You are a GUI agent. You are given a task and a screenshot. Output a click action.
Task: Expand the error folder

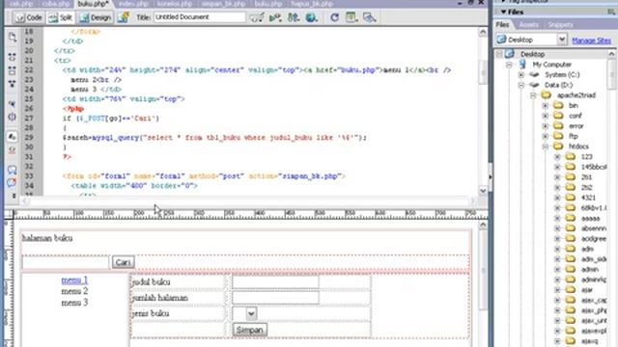click(545, 126)
